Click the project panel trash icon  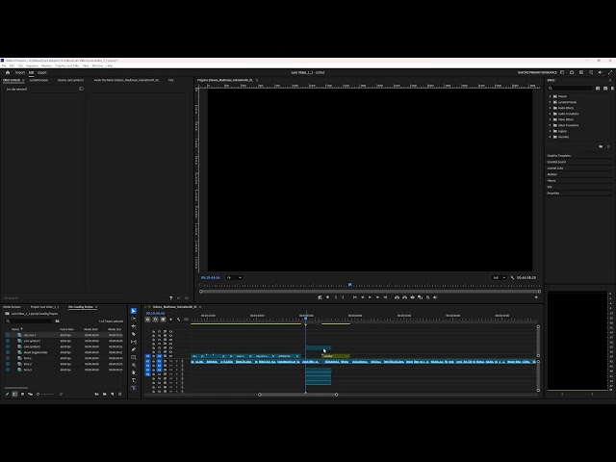coord(119,394)
